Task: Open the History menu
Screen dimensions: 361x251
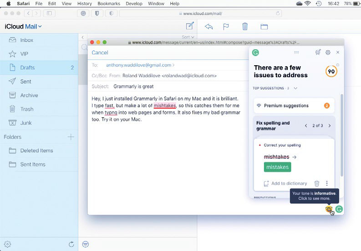Action: 85,4
